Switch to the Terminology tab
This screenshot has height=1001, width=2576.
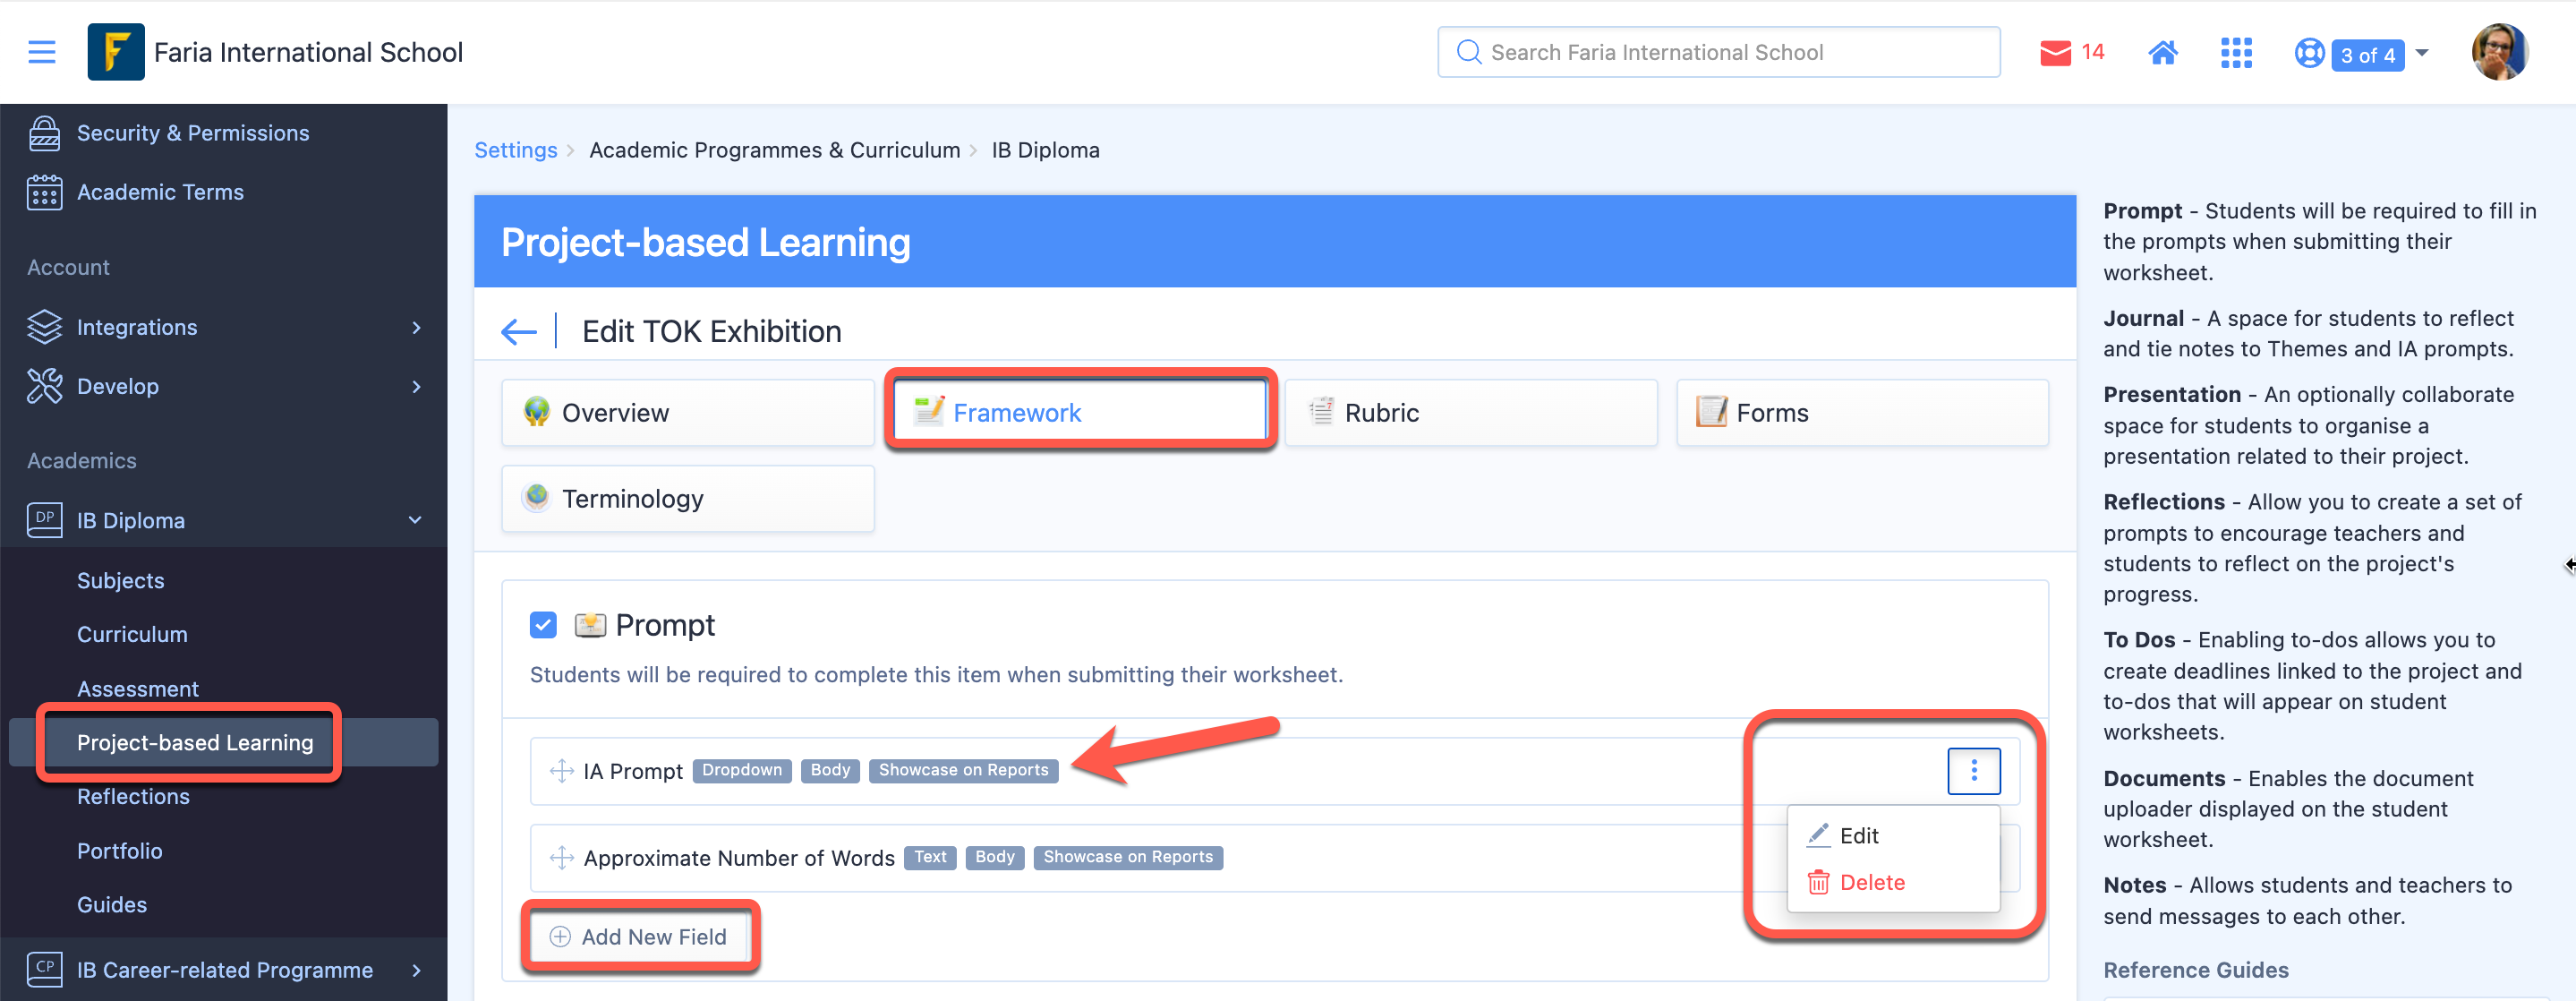688,498
